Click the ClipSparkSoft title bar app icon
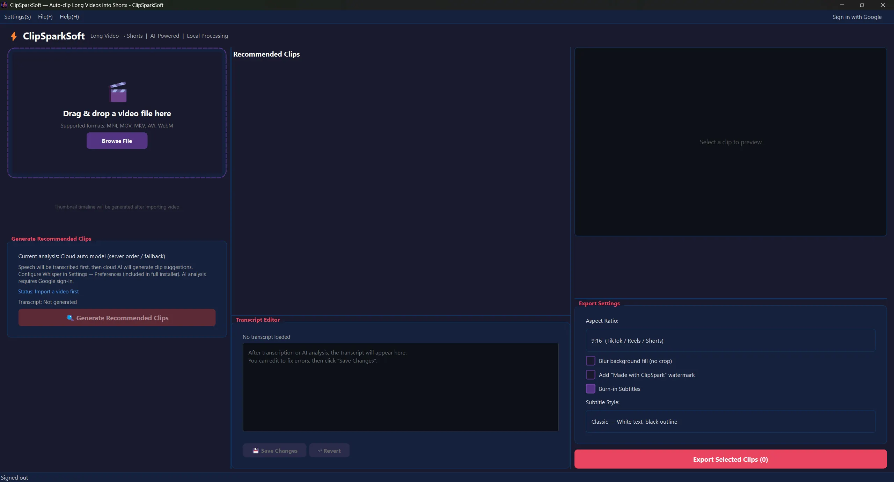 click(x=4, y=5)
